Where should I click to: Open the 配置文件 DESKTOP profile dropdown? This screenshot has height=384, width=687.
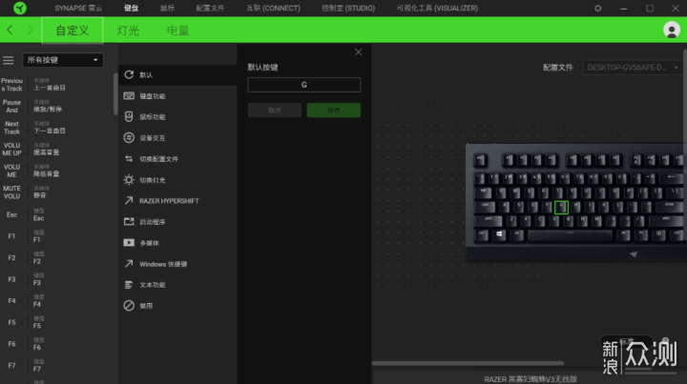tap(632, 68)
